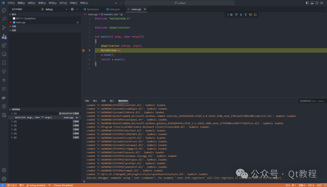The image size is (327, 187).
Task: Start debugging with green play button
Action: [43, 9]
